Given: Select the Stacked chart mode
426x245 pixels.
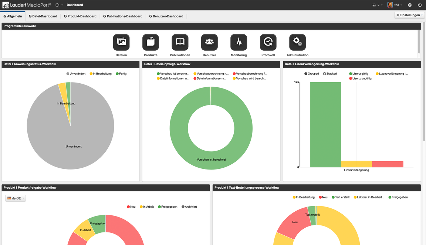Looking at the screenshot, I should pos(330,74).
